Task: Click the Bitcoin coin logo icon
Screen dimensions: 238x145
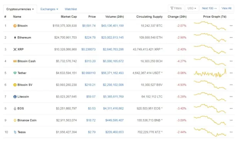Action: [15, 26]
